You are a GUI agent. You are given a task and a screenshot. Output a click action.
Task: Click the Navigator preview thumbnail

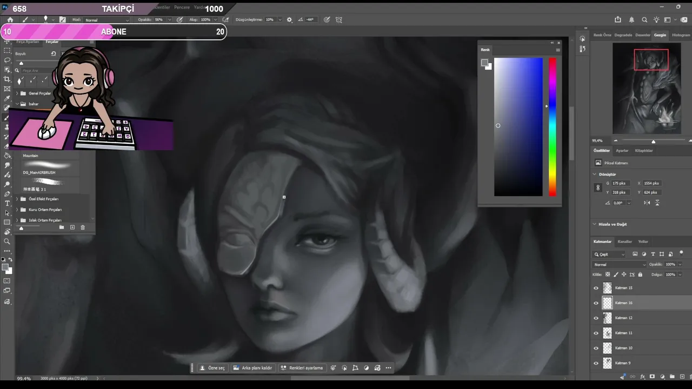click(647, 88)
